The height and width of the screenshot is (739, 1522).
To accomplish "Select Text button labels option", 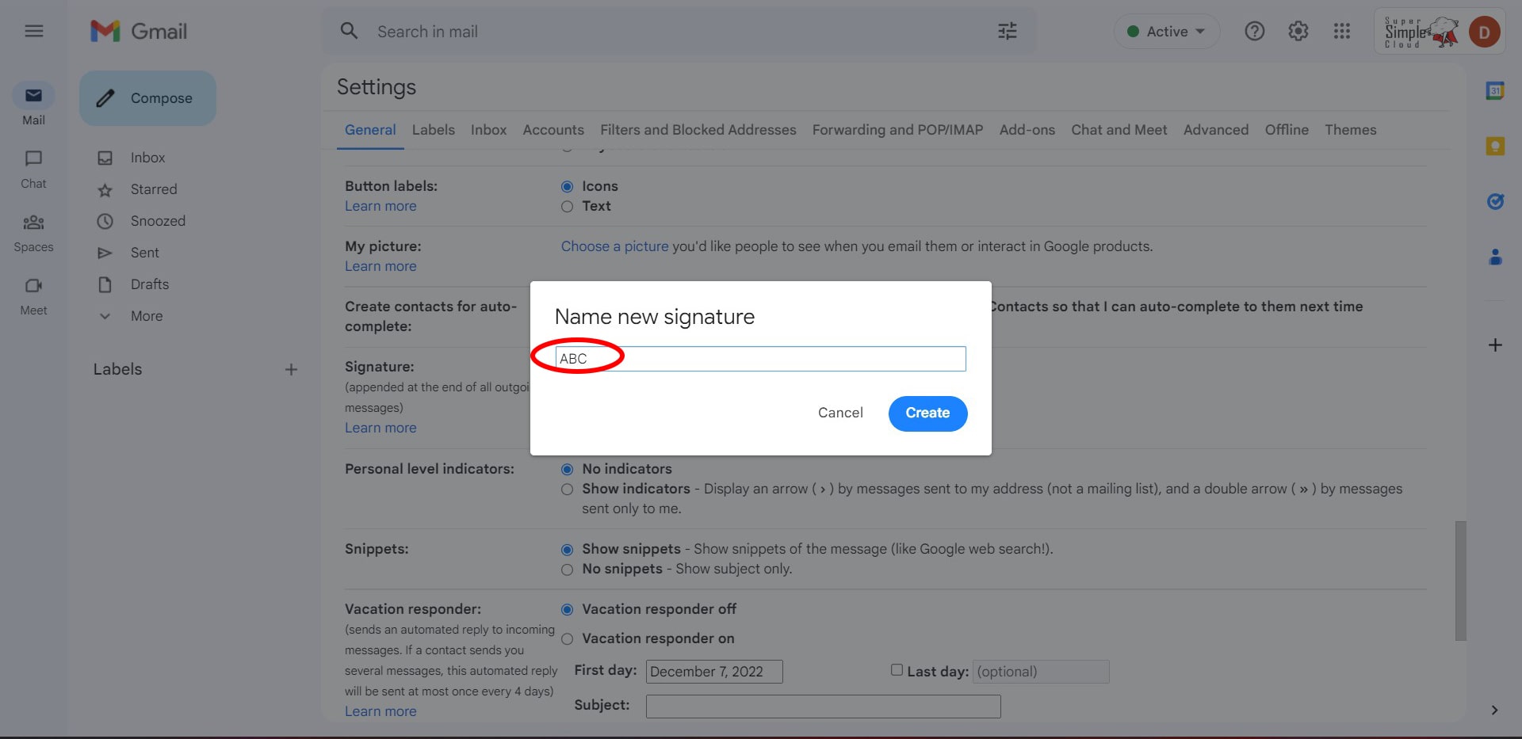I will pyautogui.click(x=567, y=207).
